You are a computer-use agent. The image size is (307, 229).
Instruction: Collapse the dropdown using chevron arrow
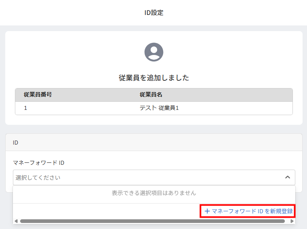(287, 177)
